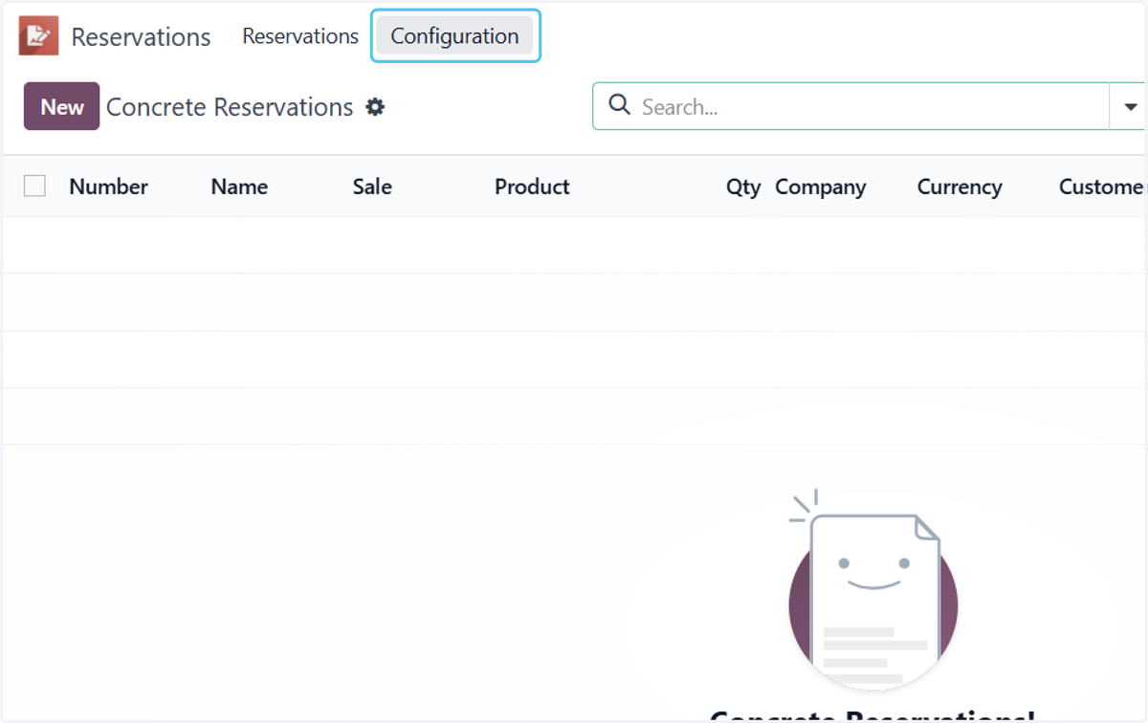Sort by the Qty column header
This screenshot has width=1148, height=723.
pyautogui.click(x=742, y=186)
